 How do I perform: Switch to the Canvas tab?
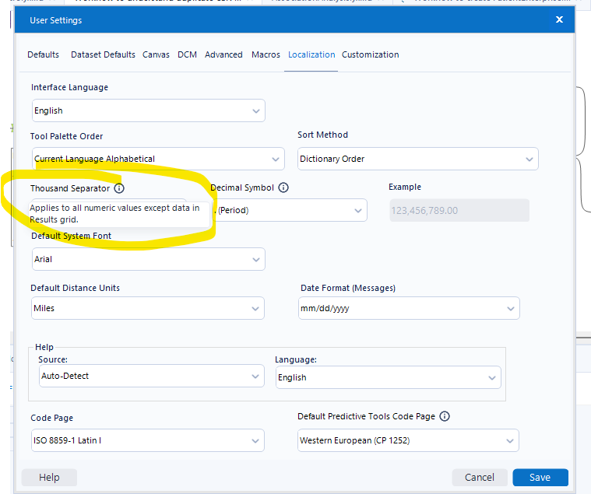(156, 54)
